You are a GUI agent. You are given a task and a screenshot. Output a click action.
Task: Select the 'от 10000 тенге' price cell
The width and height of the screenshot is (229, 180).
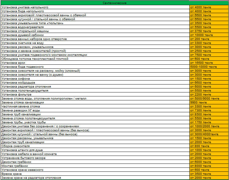click(x=209, y=35)
